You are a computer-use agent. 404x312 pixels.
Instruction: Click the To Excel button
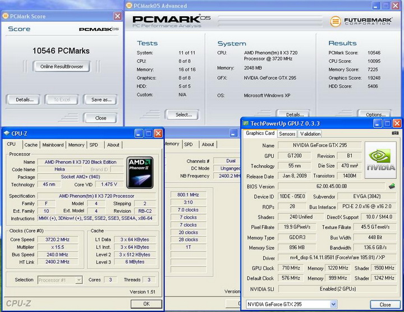(x=62, y=100)
